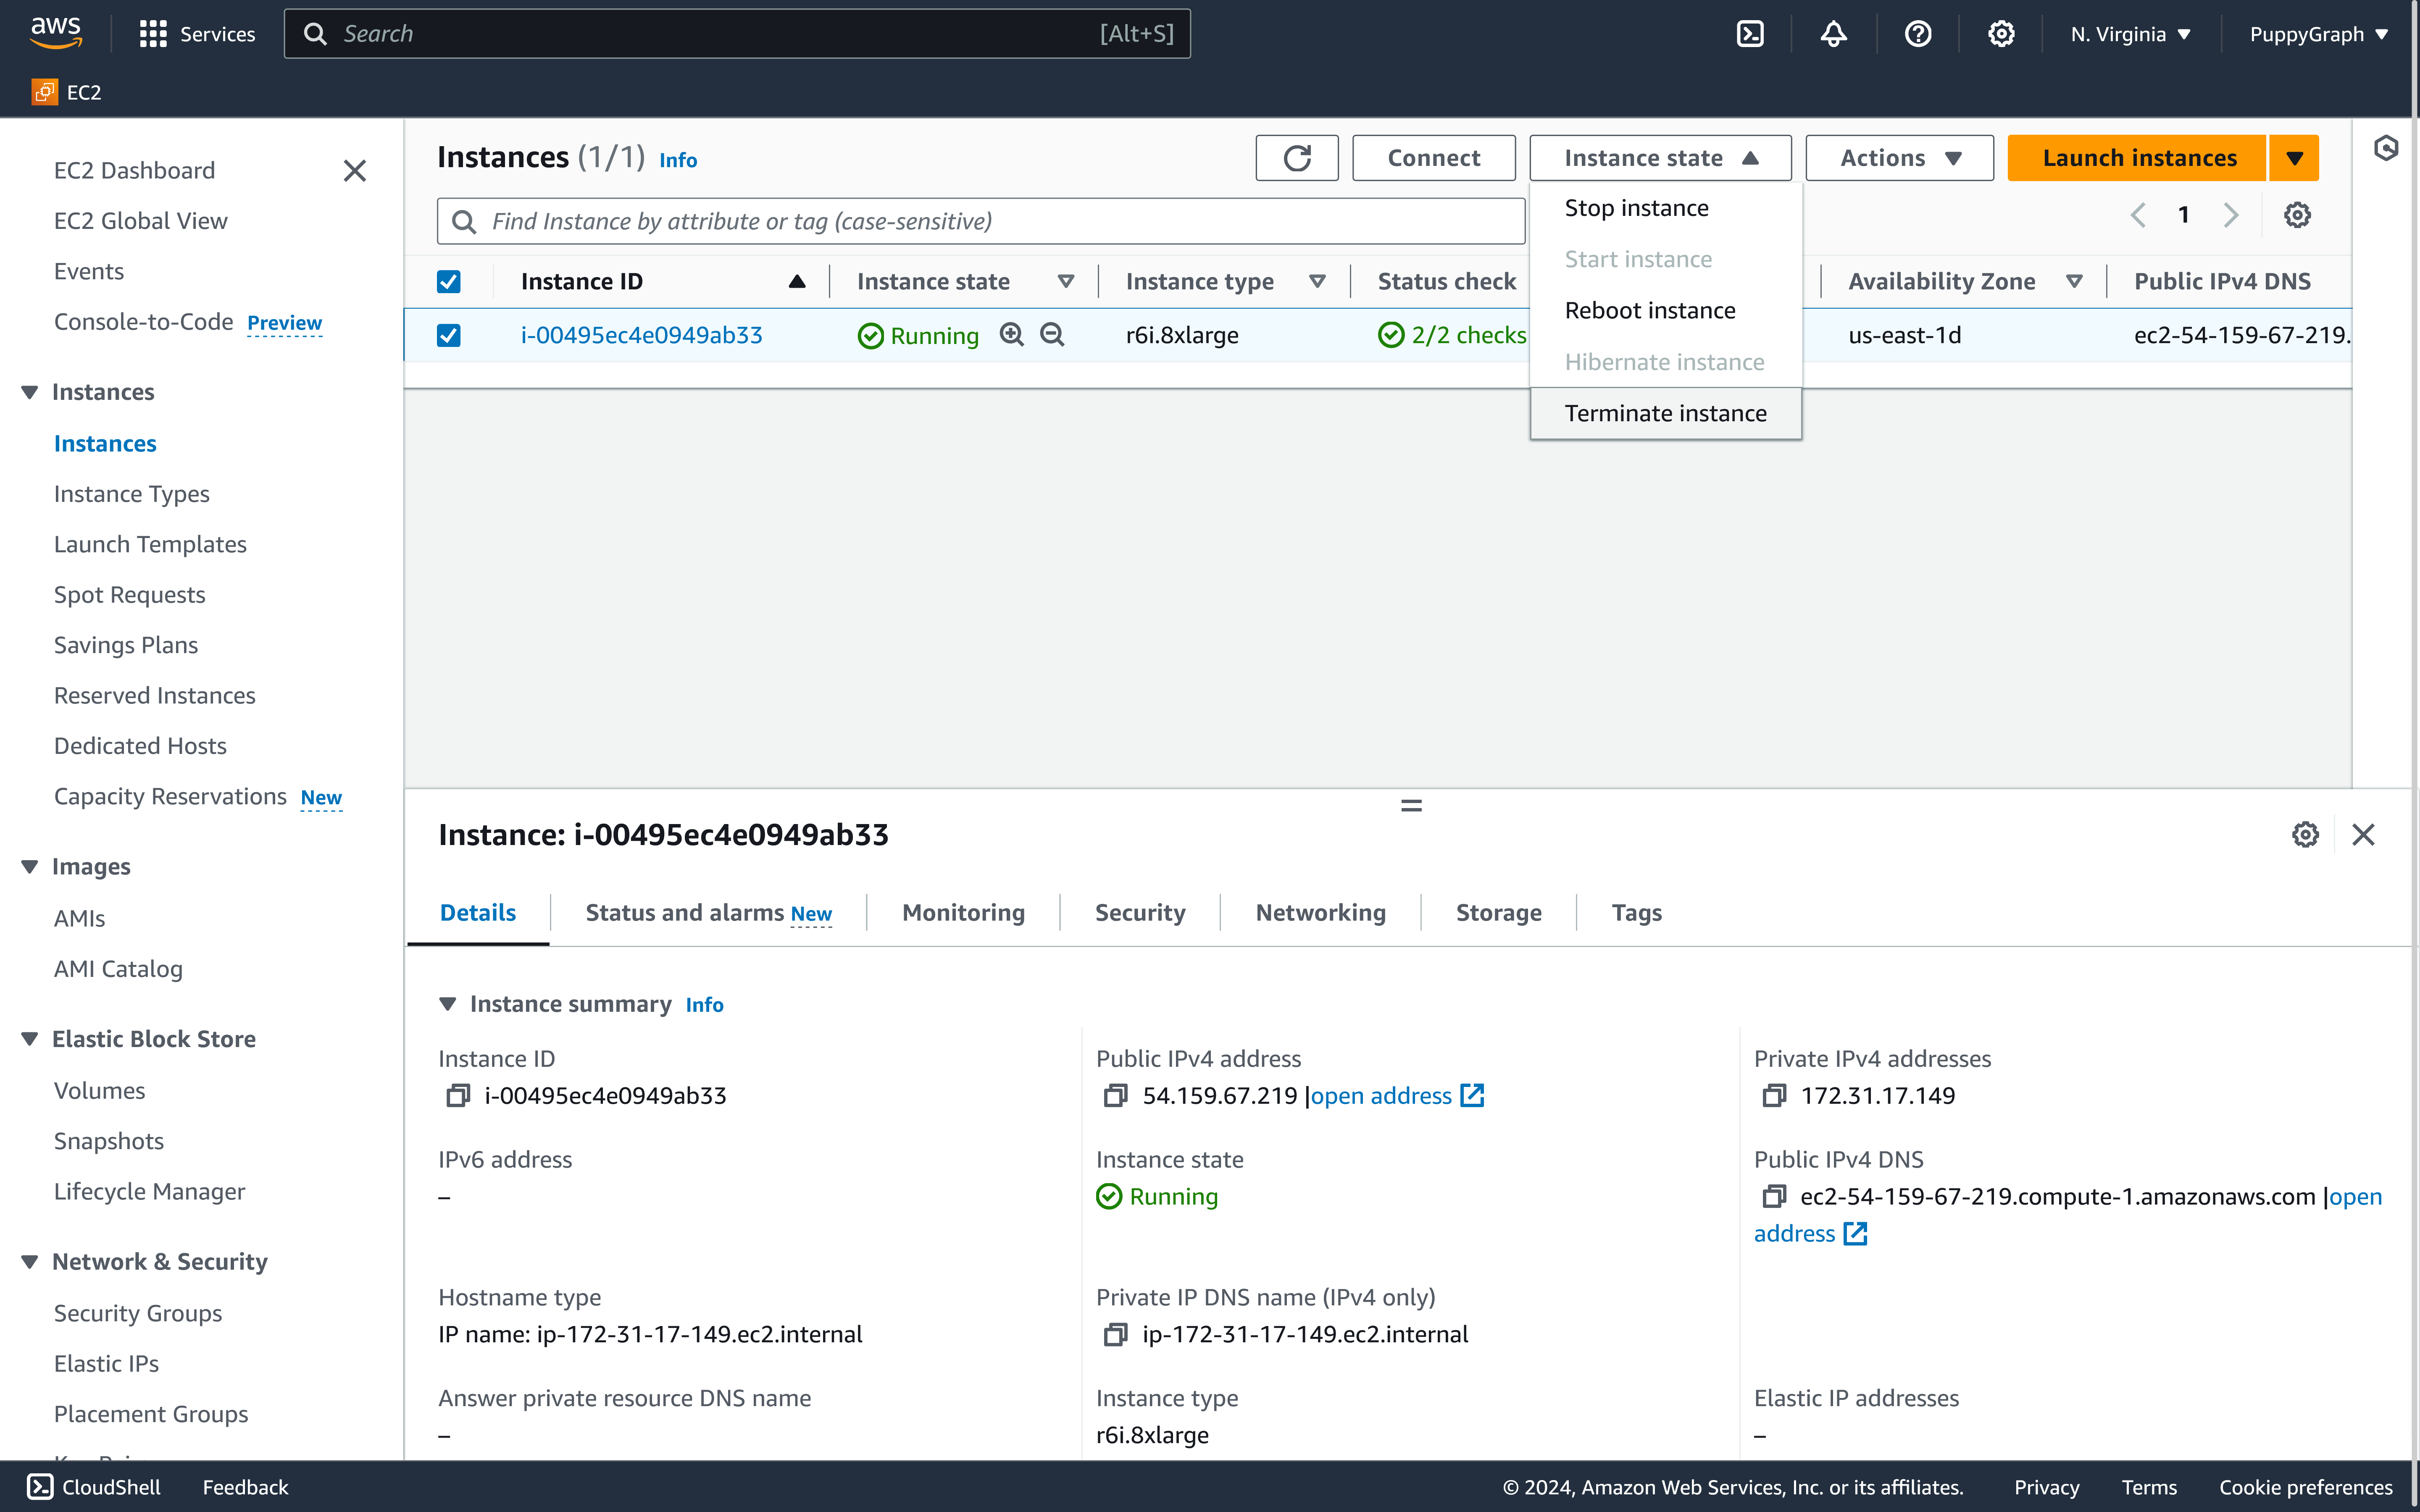The height and width of the screenshot is (1512, 2420).
Task: Collapse the Network & Security section
Action: [x=30, y=1262]
